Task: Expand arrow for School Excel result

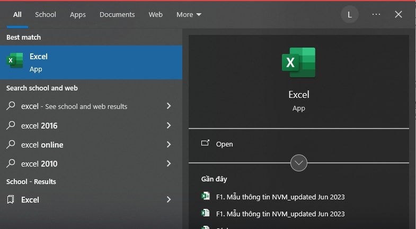Action: click(169, 199)
